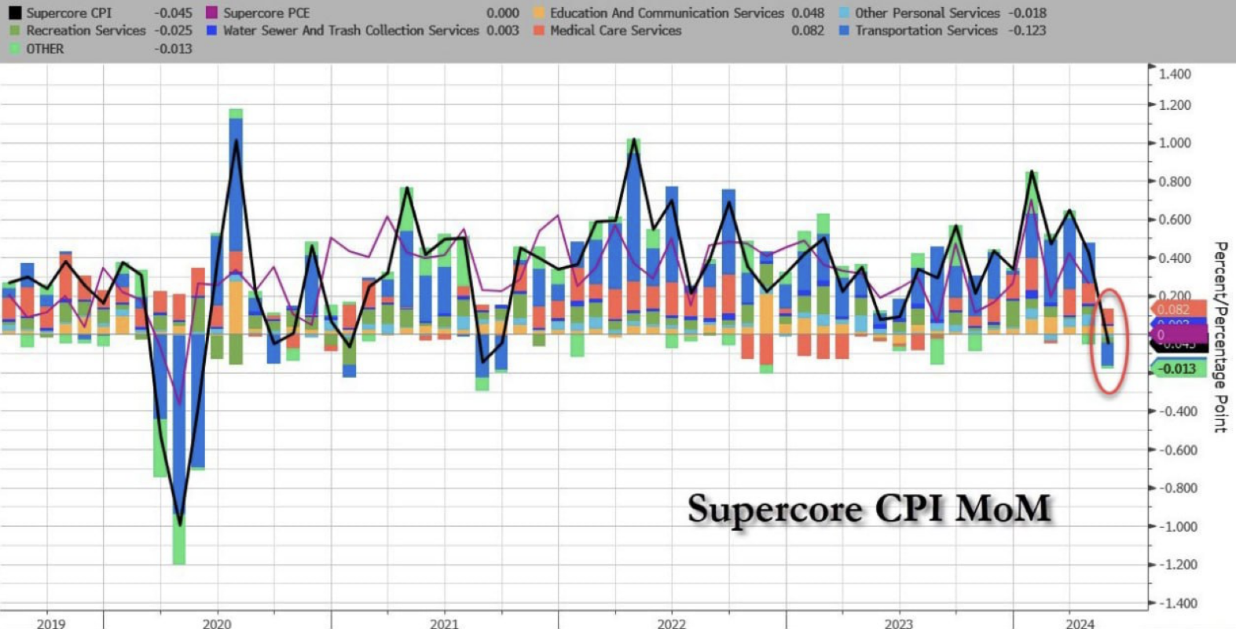
Task: Click the 1.400 tick label at axis top
Action: point(1175,75)
